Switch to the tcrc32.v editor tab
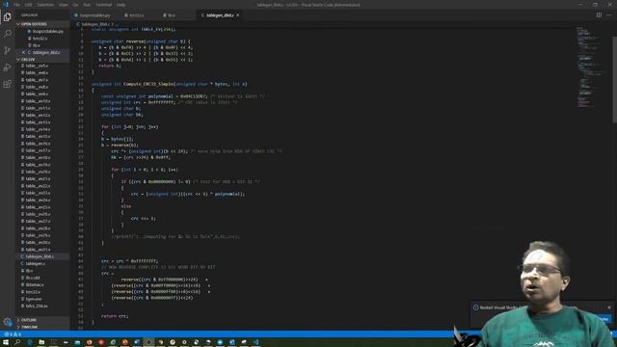The height and width of the screenshot is (347, 617). tap(136, 15)
